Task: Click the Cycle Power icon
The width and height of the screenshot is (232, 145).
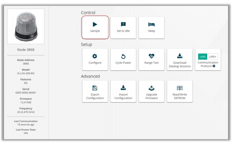Action: [x=123, y=56]
